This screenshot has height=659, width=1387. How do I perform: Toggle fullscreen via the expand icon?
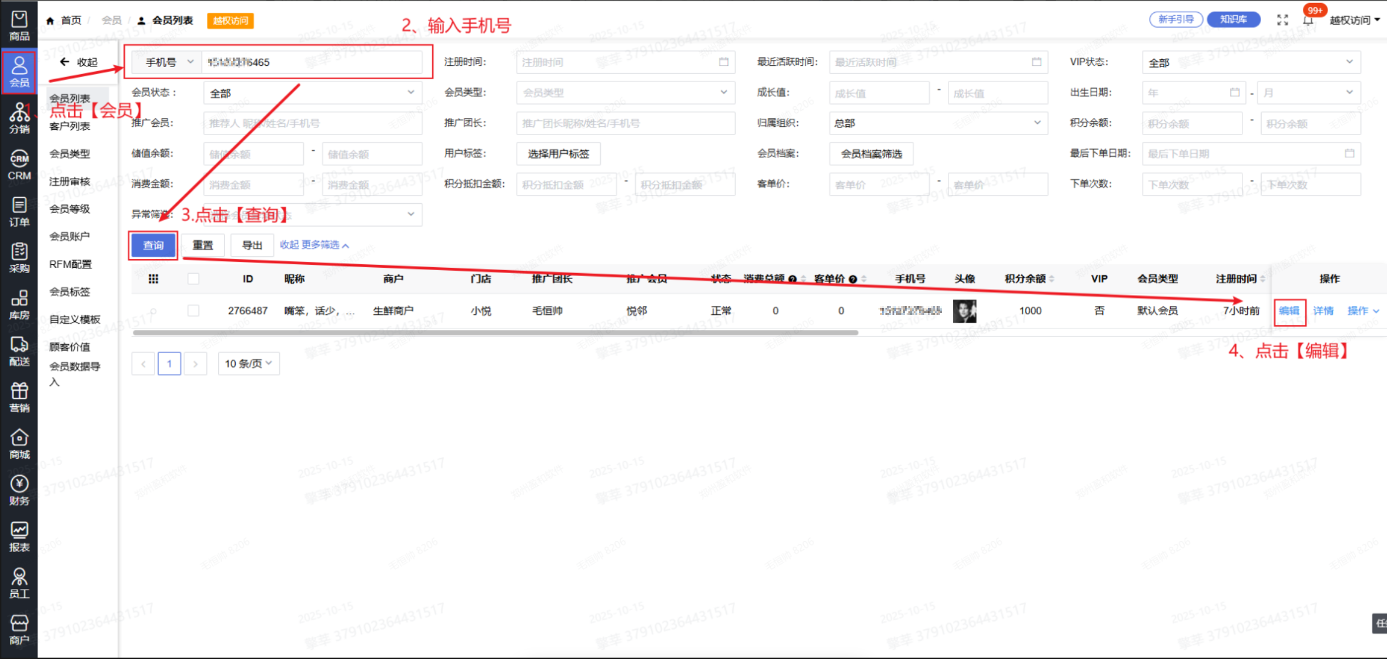(x=1282, y=20)
